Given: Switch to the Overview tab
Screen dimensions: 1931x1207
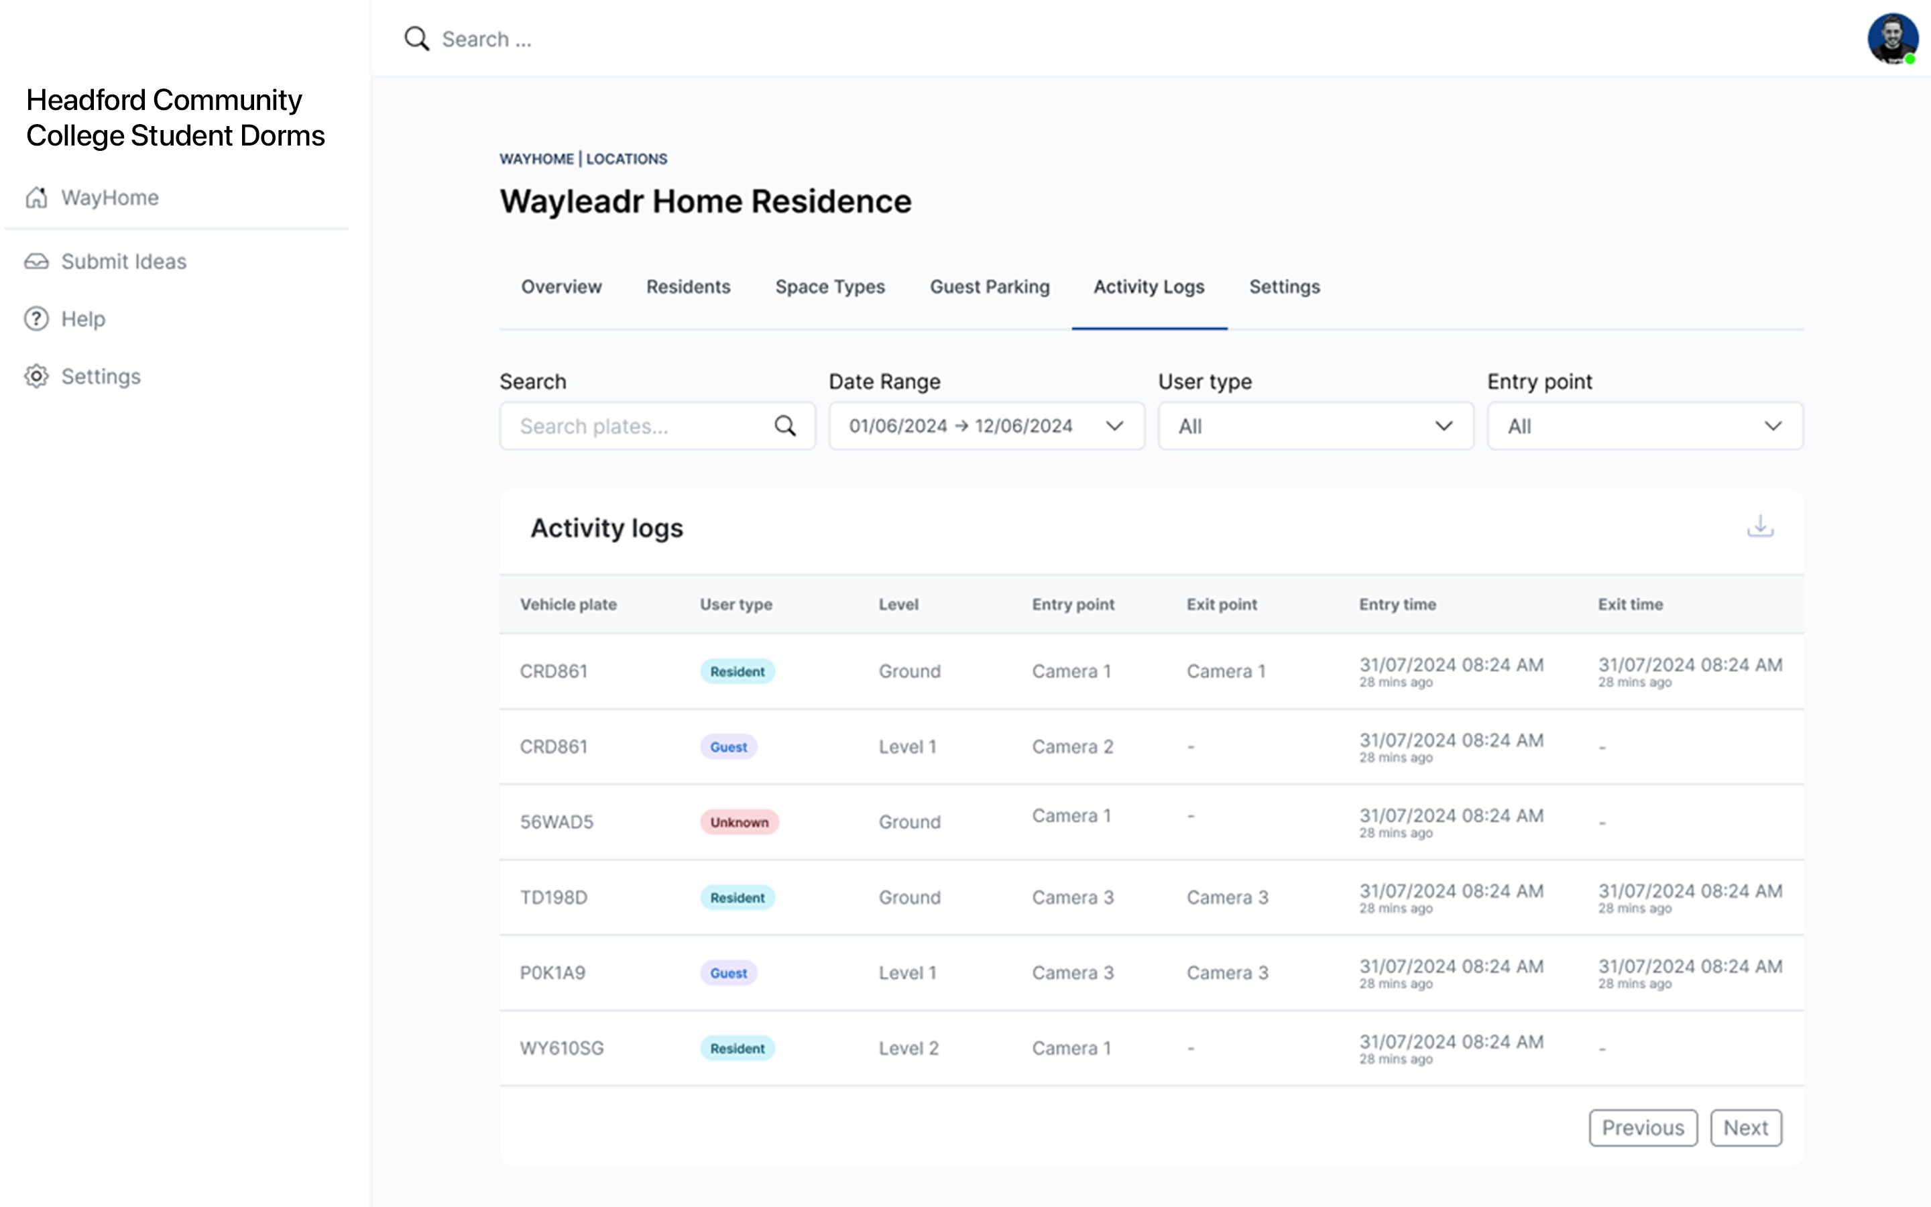Looking at the screenshot, I should coord(562,286).
